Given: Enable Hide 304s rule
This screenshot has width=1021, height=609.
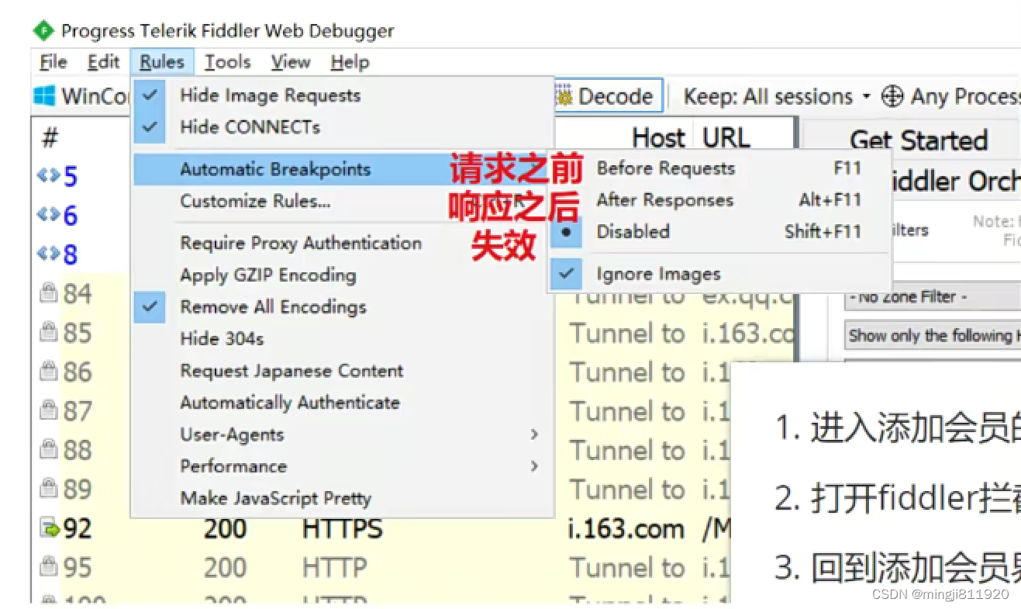Looking at the screenshot, I should 342,338.
